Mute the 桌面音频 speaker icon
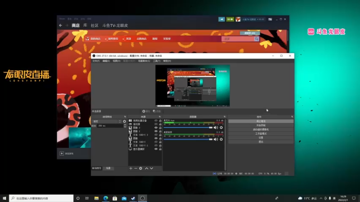The width and height of the screenshot is (360, 202). (216, 139)
